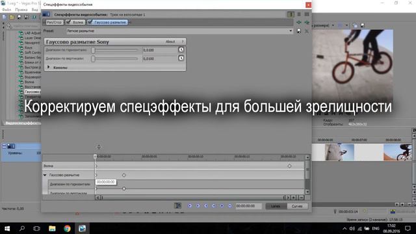Click the keyframe point on horizontal range lane
This screenshot has height=234, width=416.
click(x=124, y=188)
